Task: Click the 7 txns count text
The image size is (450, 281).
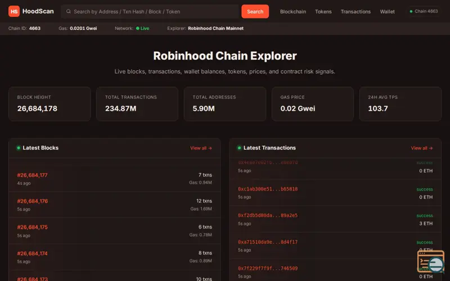Action: pos(205,175)
